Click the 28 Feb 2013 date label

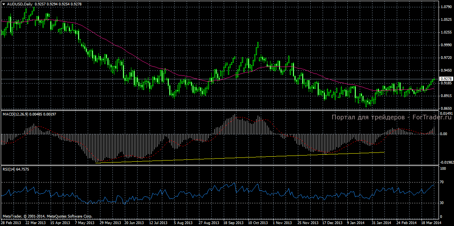(x=10, y=223)
